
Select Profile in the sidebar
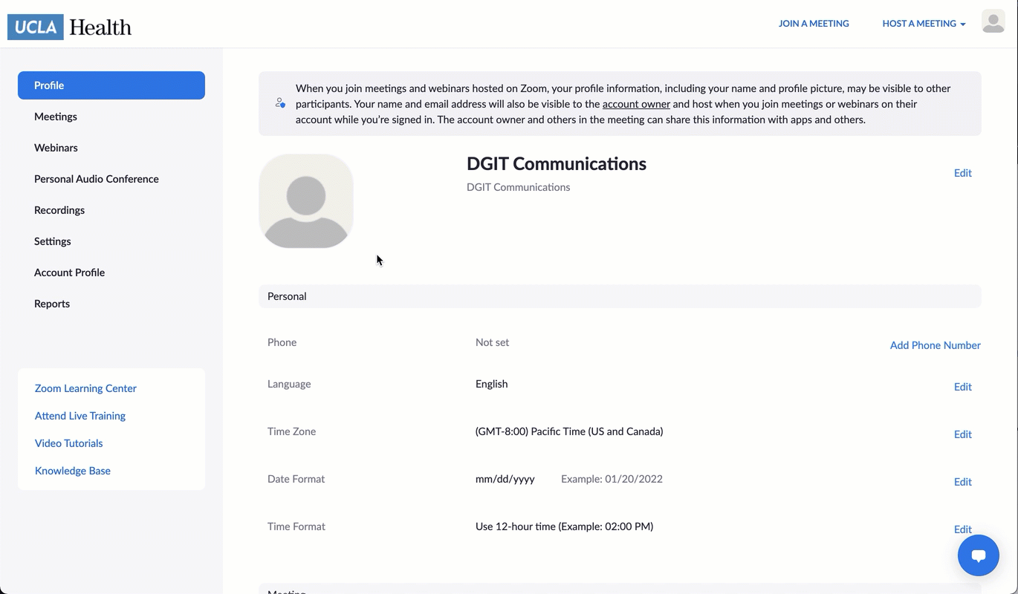(x=111, y=85)
